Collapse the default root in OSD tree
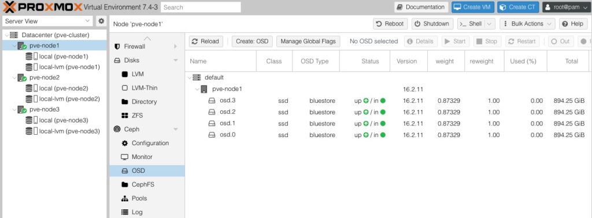592x218 pixels. point(190,77)
